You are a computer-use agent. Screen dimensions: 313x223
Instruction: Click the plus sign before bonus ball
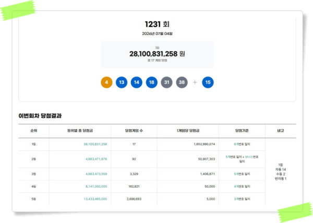[x=195, y=83]
